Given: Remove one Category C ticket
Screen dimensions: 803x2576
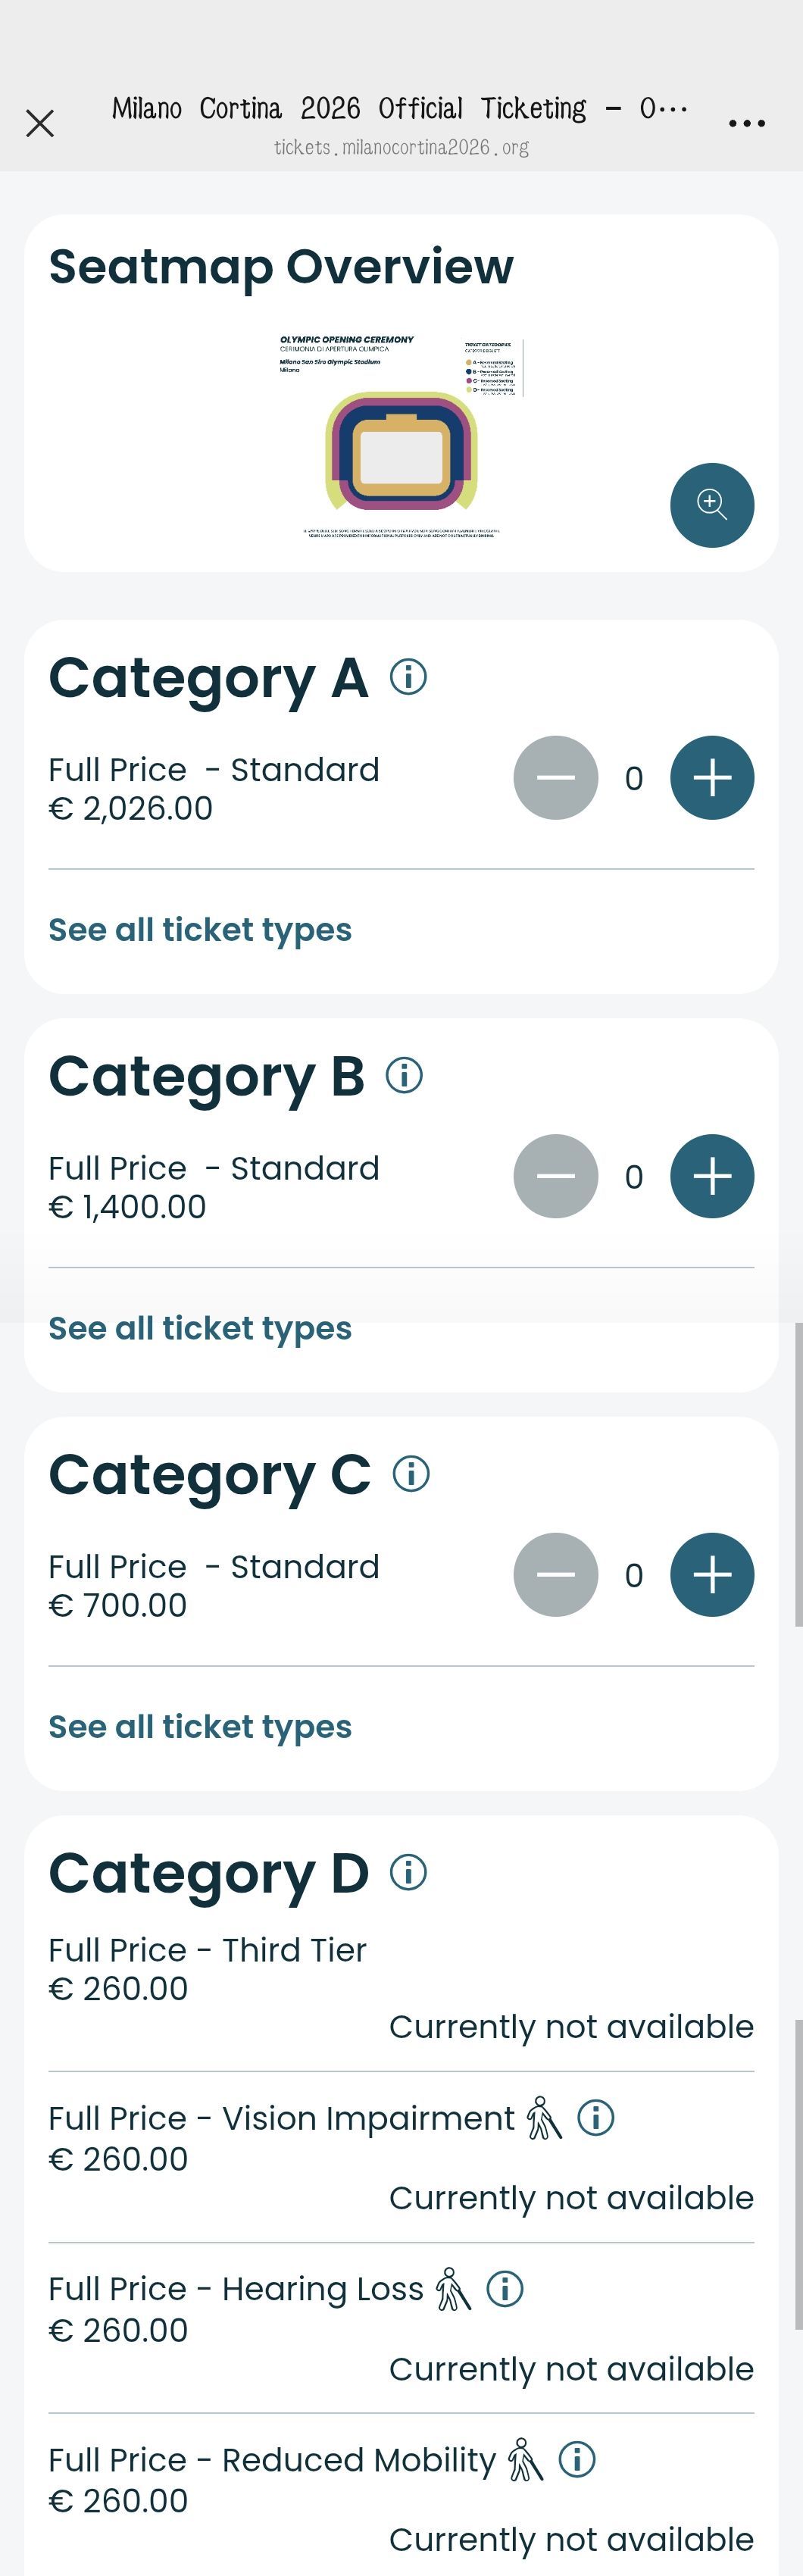Looking at the screenshot, I should [556, 1574].
